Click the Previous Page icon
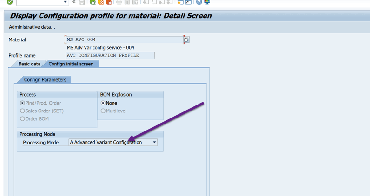The image size is (371, 196). click(x=154, y=2)
